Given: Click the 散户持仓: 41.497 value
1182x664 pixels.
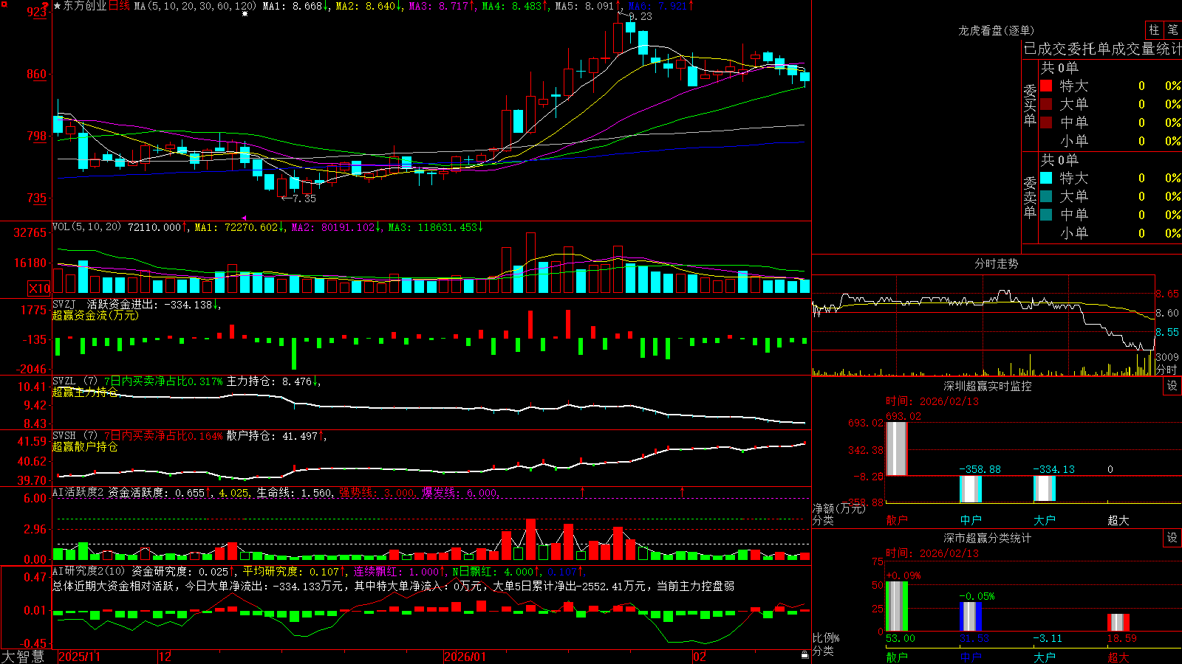Looking at the screenshot, I should 276,436.
